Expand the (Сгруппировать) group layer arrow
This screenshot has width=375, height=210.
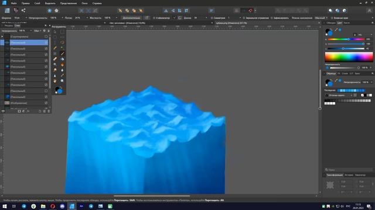[x=2, y=37]
